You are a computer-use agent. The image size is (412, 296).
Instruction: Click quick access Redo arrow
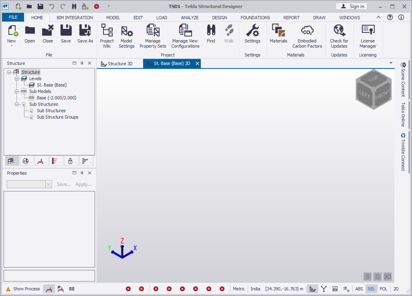(63, 6)
